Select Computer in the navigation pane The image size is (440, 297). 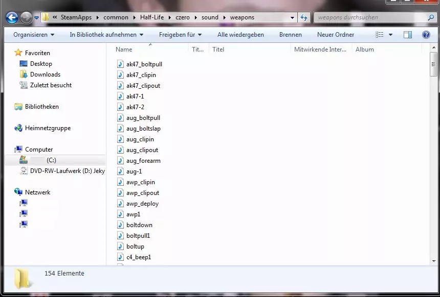pos(39,150)
